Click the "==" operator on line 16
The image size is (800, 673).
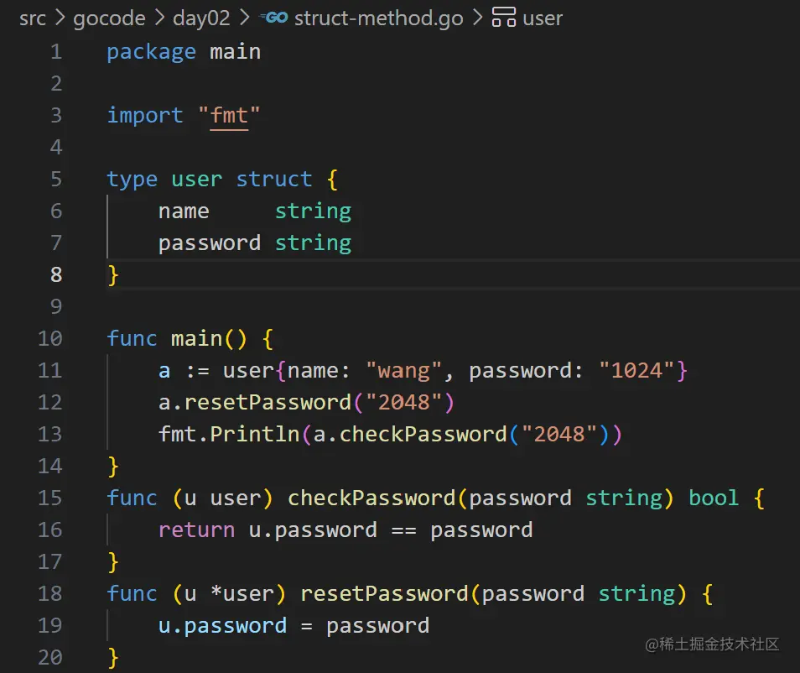tap(403, 531)
